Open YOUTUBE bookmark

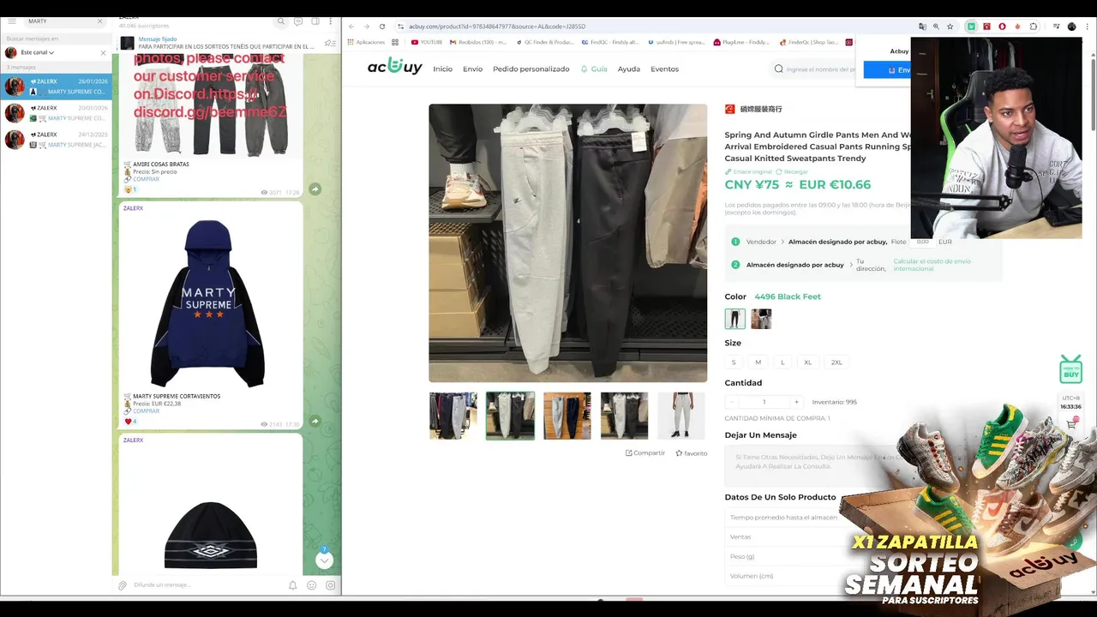coord(426,42)
